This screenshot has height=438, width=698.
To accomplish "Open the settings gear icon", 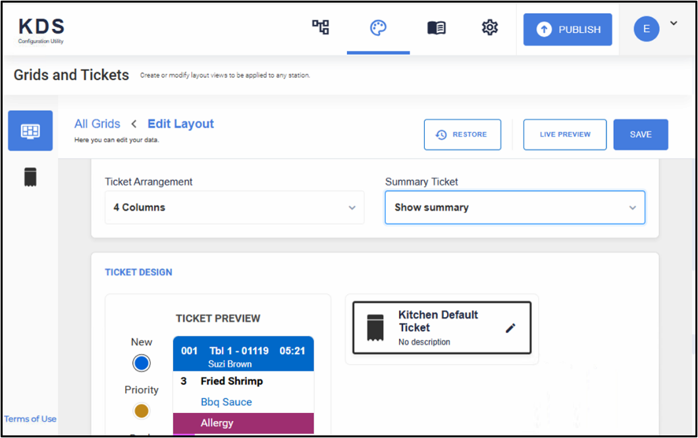I will coord(490,28).
